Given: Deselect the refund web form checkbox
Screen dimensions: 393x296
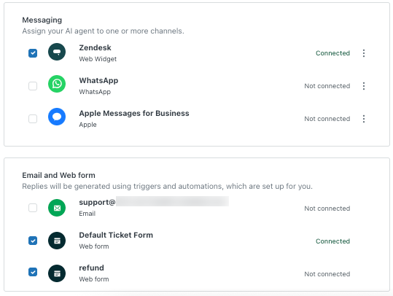Looking at the screenshot, I should point(33,272).
